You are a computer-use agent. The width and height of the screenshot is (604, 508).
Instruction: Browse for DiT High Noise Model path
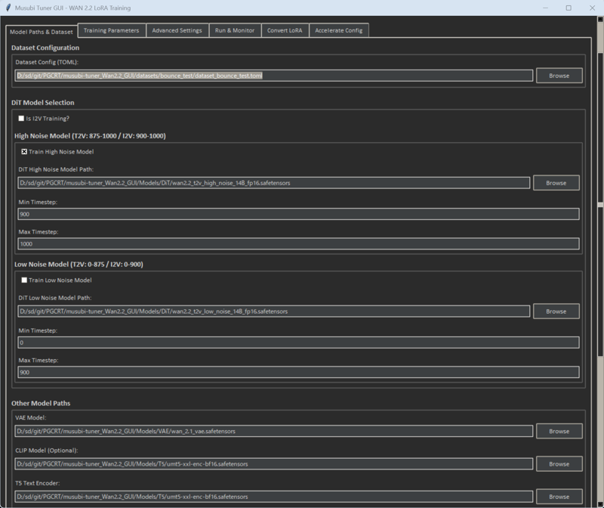coord(556,183)
